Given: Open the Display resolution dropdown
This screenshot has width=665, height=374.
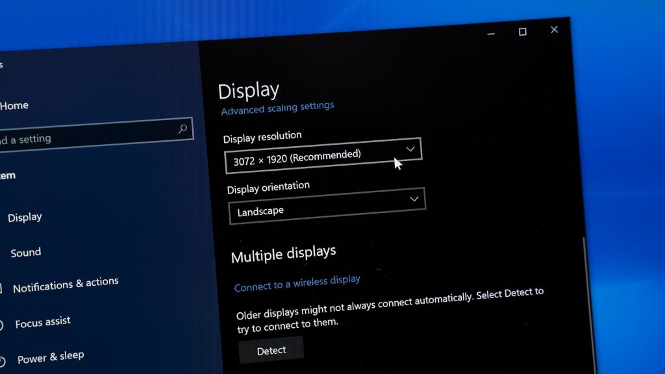Looking at the screenshot, I should click(323, 156).
